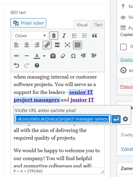Image resolution: width=133 pixels, height=177 pixels.
Task: Expand text color dropdown arrow
Action: [44, 56]
